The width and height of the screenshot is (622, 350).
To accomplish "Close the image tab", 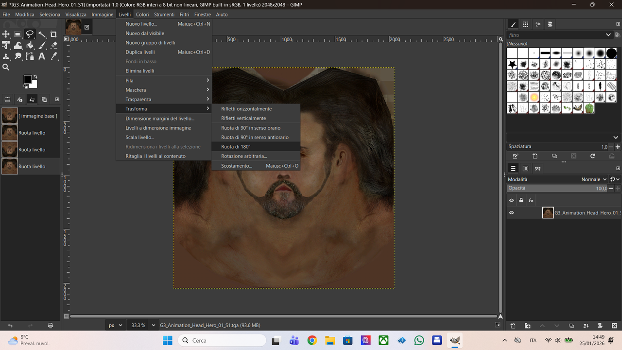I will [87, 27].
